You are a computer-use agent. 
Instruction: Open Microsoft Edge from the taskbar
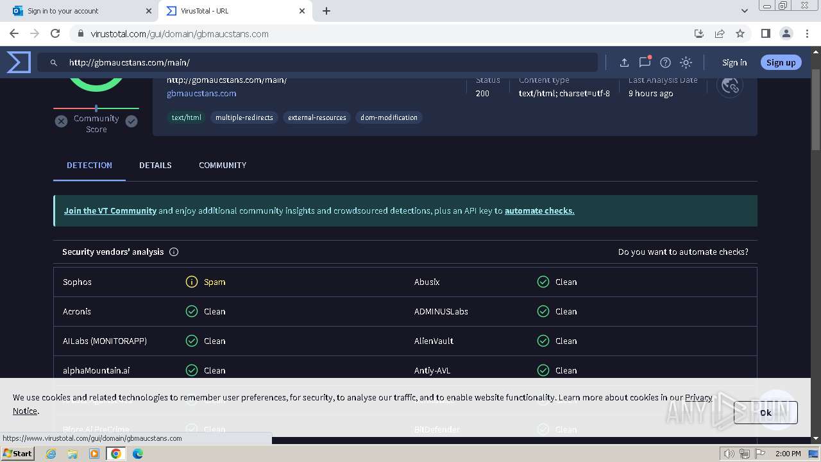click(138, 454)
